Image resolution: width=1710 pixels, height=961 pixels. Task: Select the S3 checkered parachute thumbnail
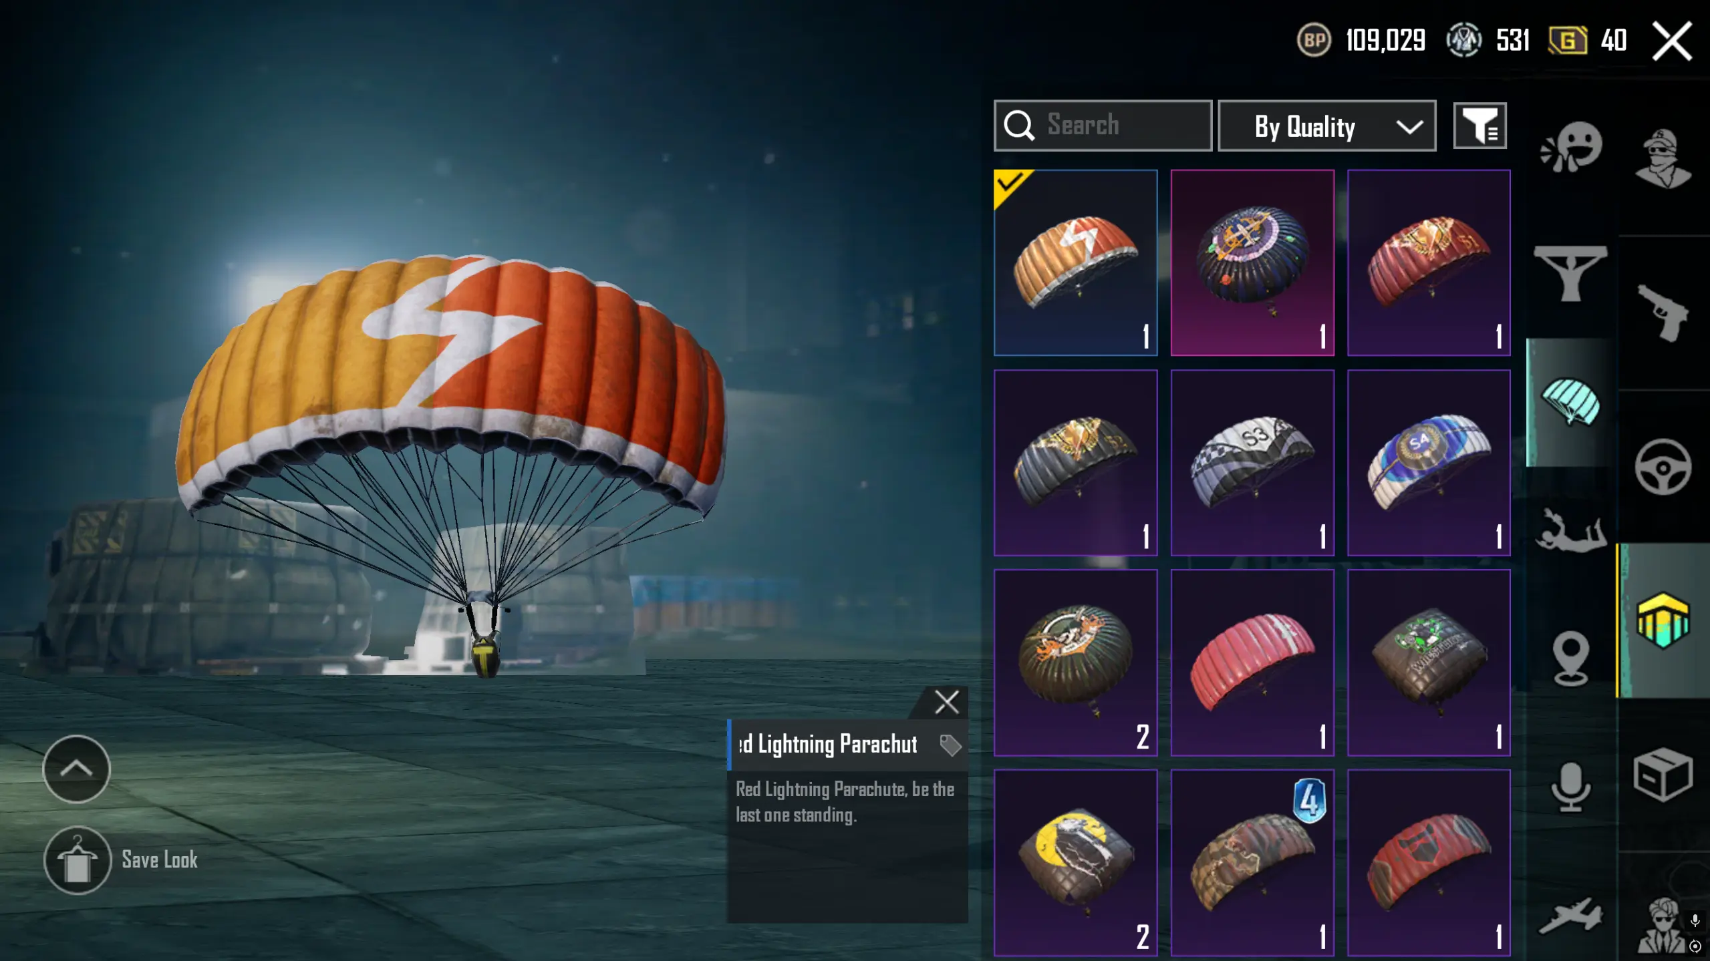point(1252,463)
